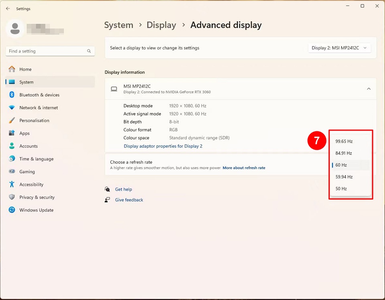Screen dimensions: 385x300
Task: Click the search magnifier icon
Action: tap(89, 51)
